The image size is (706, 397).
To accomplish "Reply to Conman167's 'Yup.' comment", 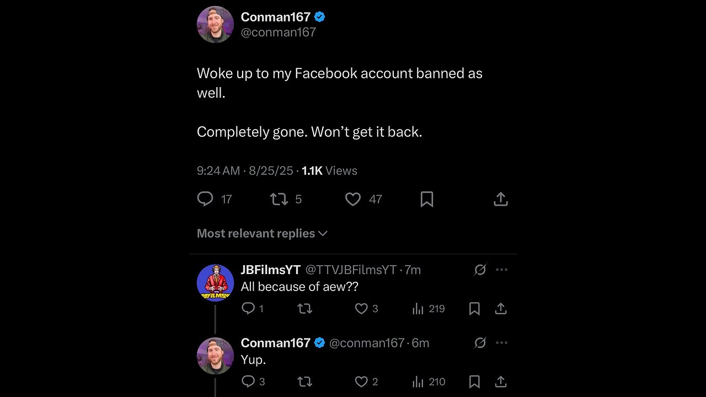I will [249, 382].
